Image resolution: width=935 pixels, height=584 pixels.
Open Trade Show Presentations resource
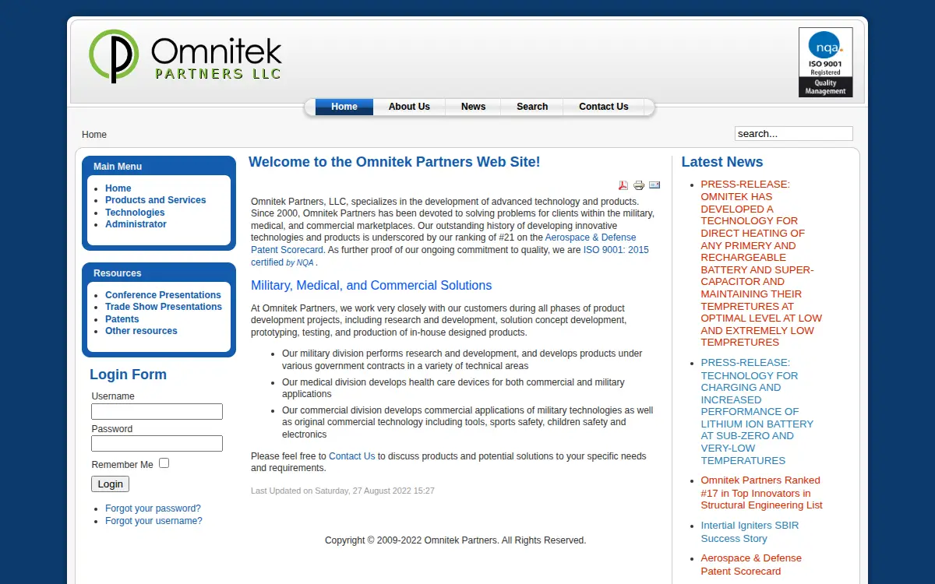(164, 307)
